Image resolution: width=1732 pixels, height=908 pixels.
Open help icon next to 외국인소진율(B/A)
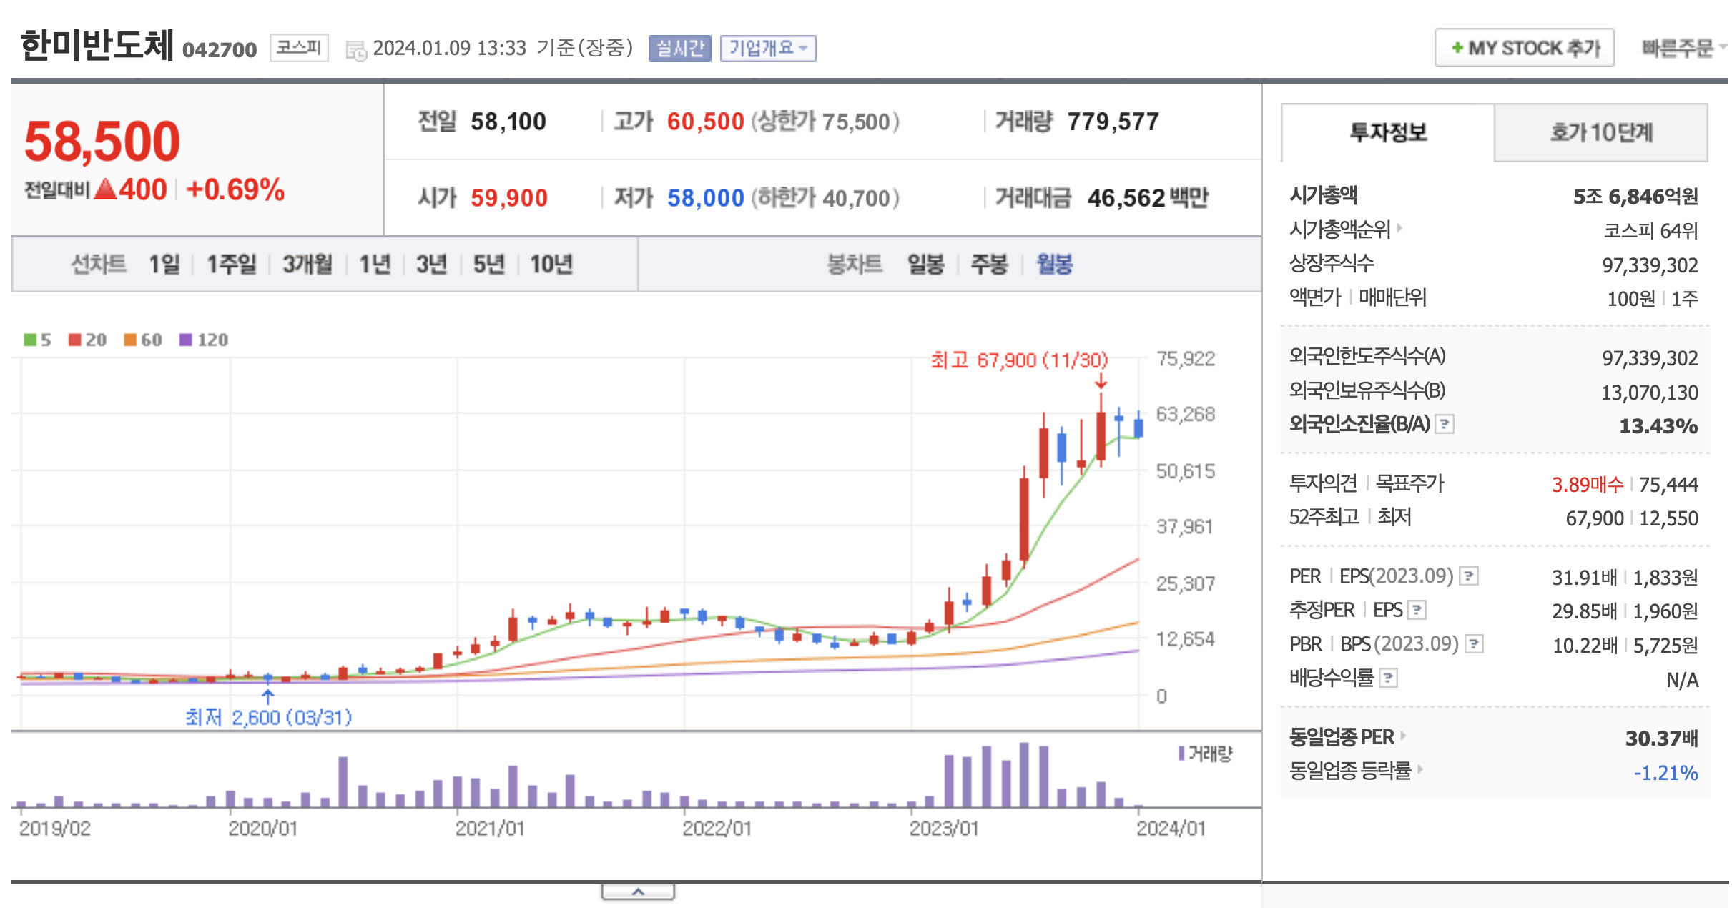pyautogui.click(x=1445, y=425)
